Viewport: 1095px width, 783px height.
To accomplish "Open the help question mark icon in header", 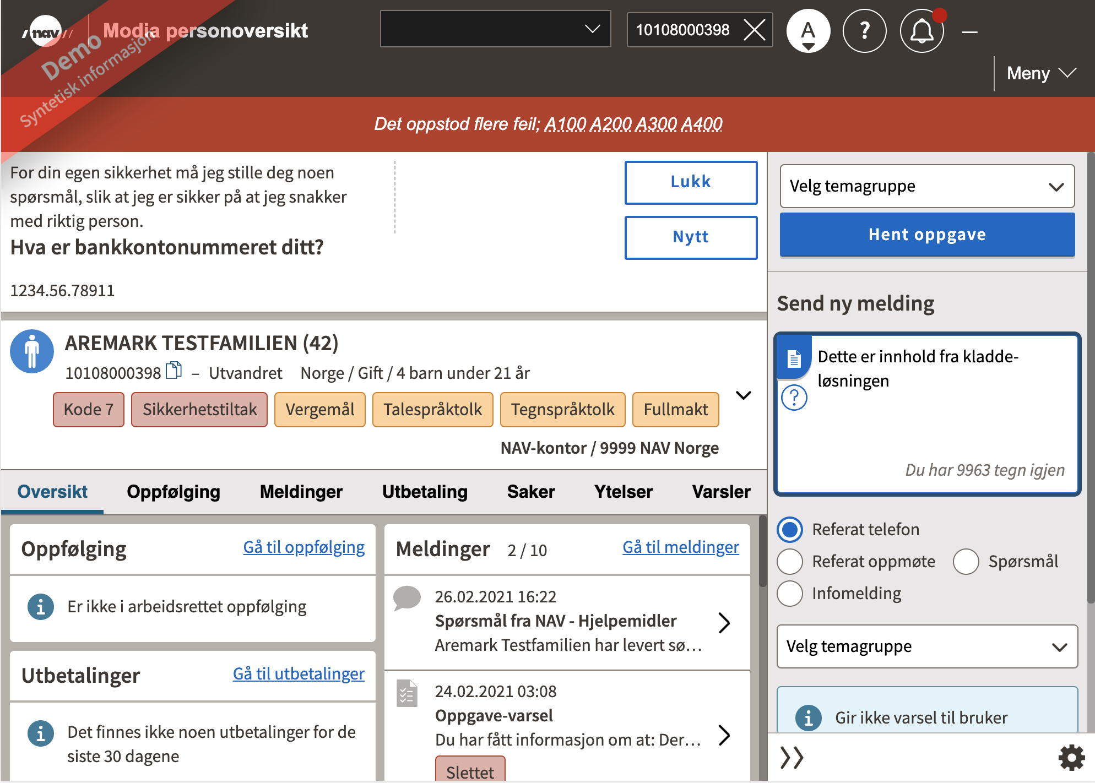I will [x=864, y=31].
